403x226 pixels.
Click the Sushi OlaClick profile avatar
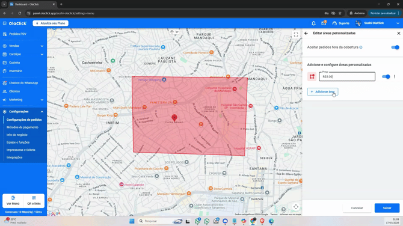pyautogui.click(x=358, y=23)
